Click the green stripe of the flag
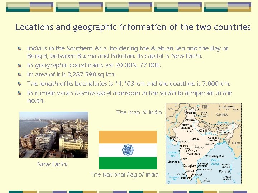 point(128,163)
